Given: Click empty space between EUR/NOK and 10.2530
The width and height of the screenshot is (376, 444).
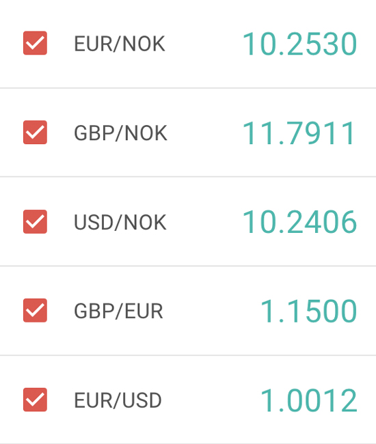Looking at the screenshot, I should click(x=204, y=44).
